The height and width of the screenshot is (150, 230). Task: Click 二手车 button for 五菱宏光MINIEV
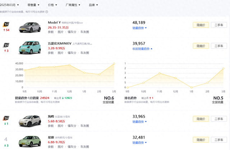click(219, 46)
